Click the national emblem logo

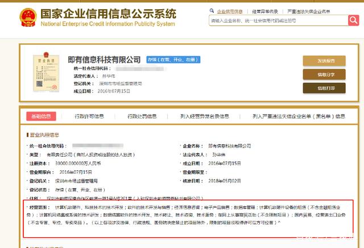point(28,18)
